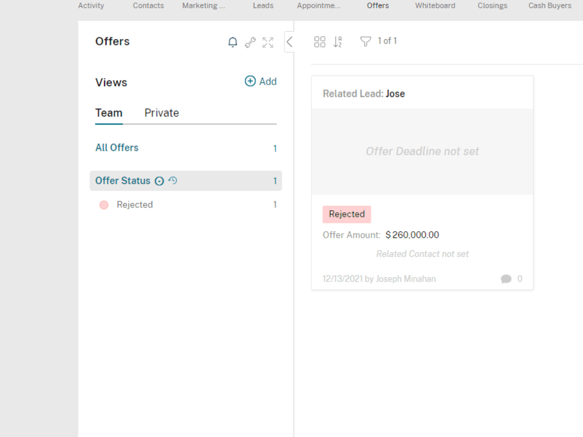Click the 1 of 1 record count
The height and width of the screenshot is (437, 583).
388,41
